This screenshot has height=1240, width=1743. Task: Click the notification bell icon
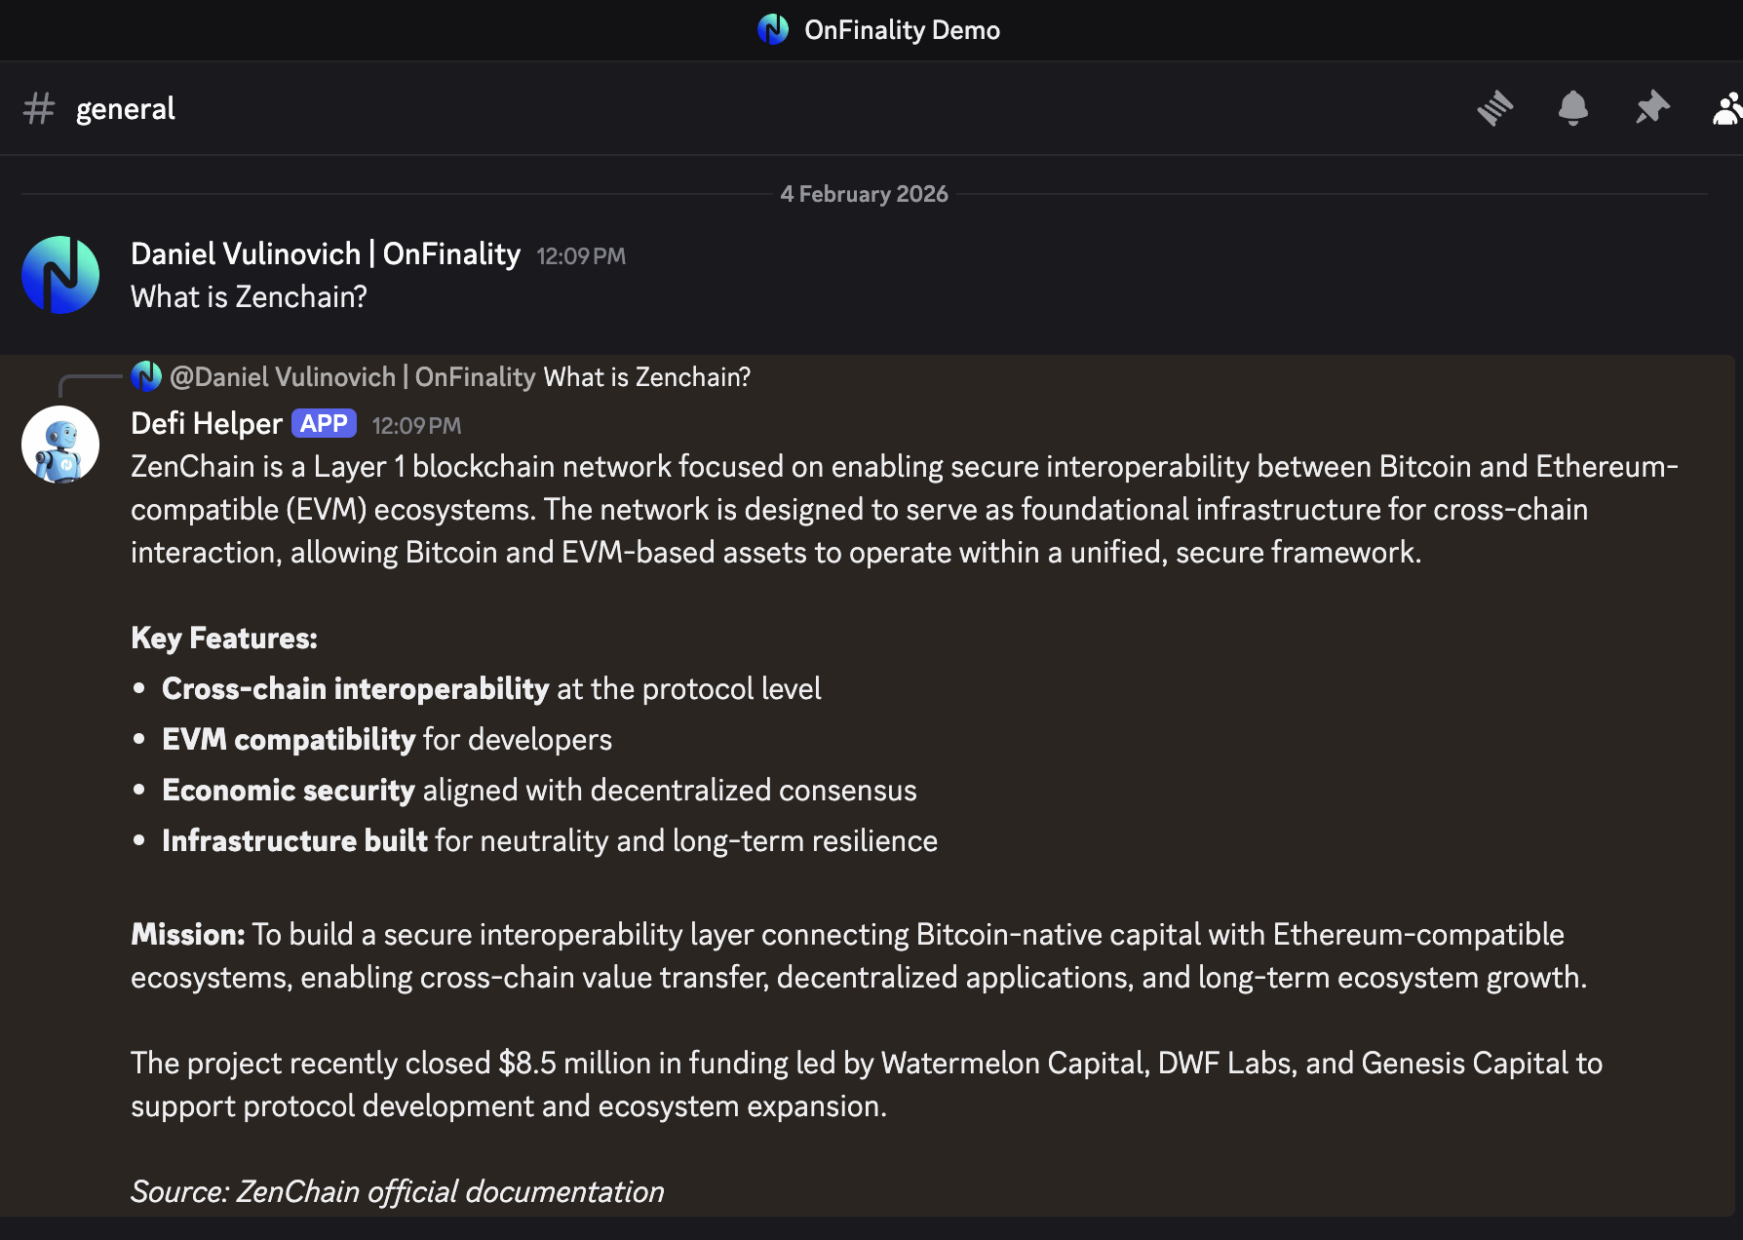point(1572,108)
